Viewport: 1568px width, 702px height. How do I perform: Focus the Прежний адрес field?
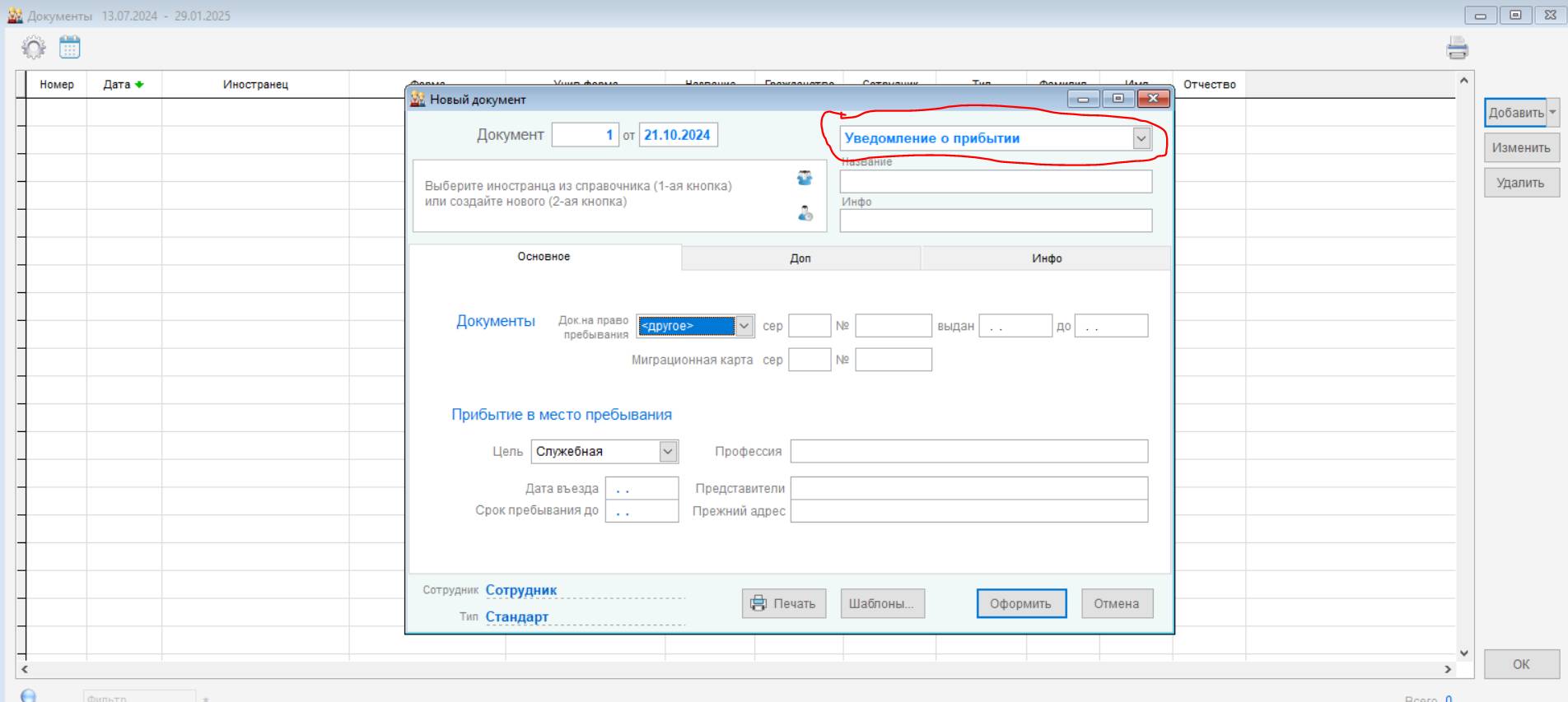[969, 511]
